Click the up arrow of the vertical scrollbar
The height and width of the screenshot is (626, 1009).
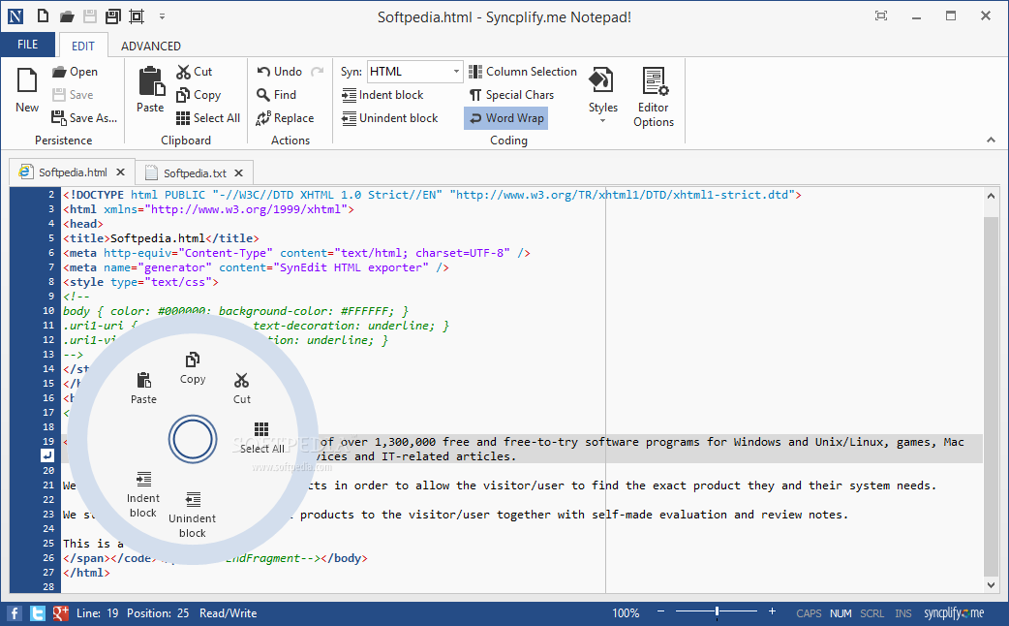[x=991, y=196]
